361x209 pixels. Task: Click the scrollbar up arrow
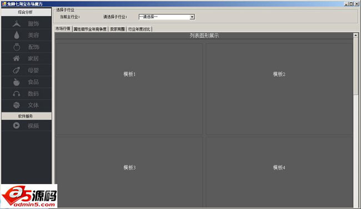355,35
